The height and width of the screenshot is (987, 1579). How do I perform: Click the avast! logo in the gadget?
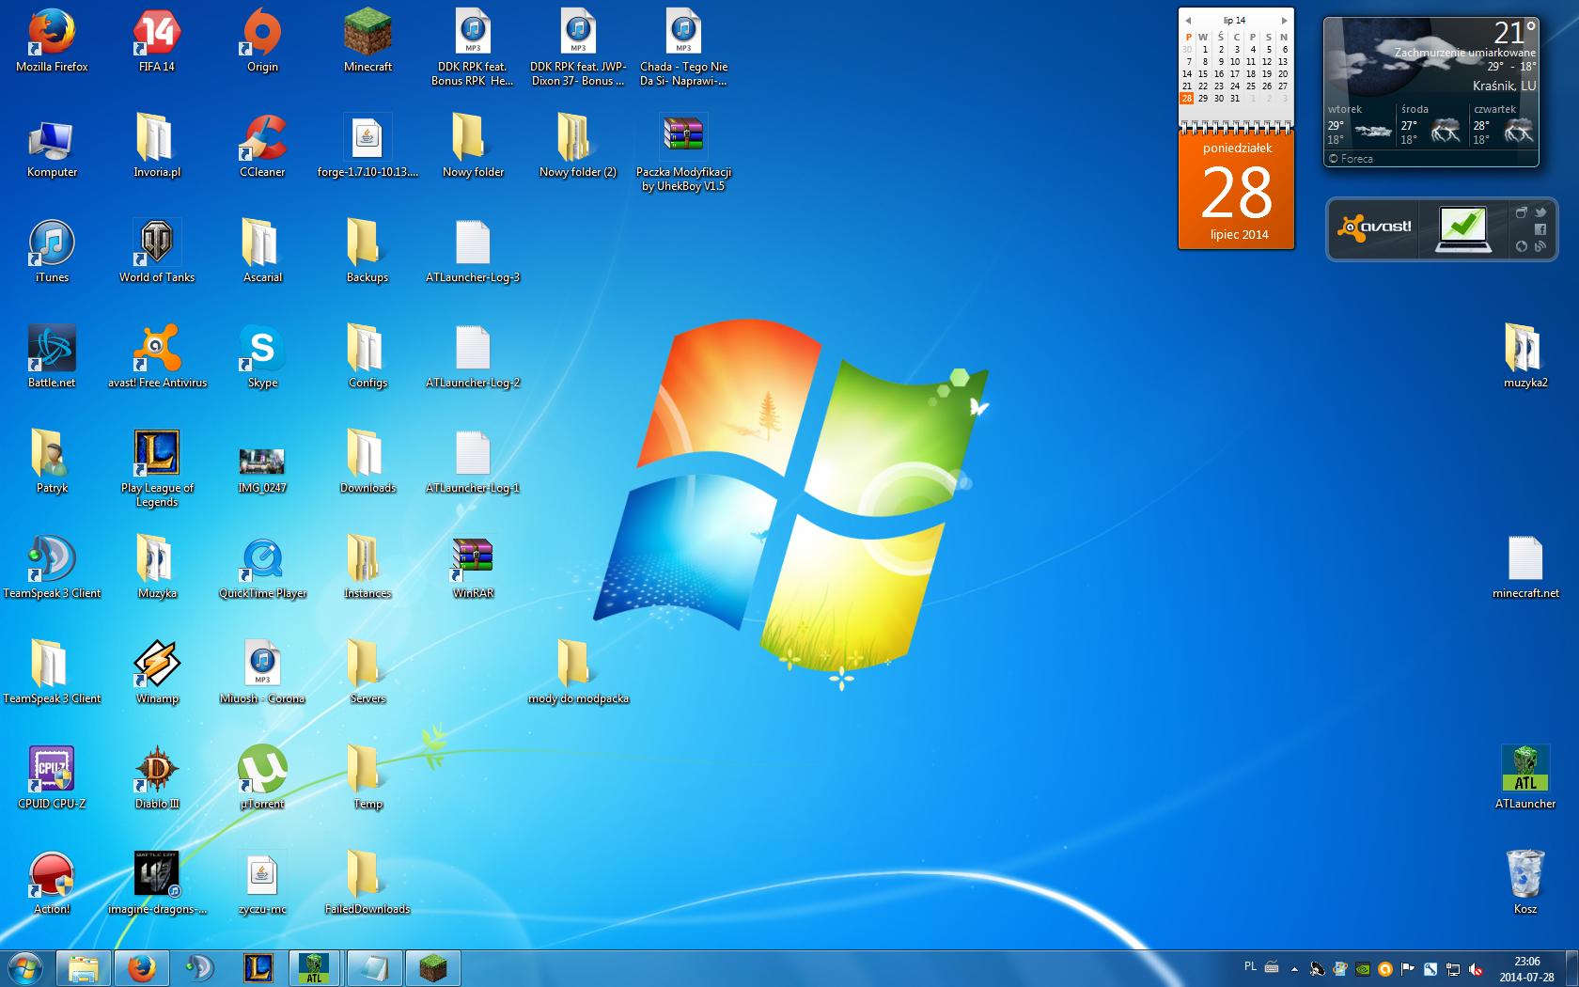tap(1374, 227)
